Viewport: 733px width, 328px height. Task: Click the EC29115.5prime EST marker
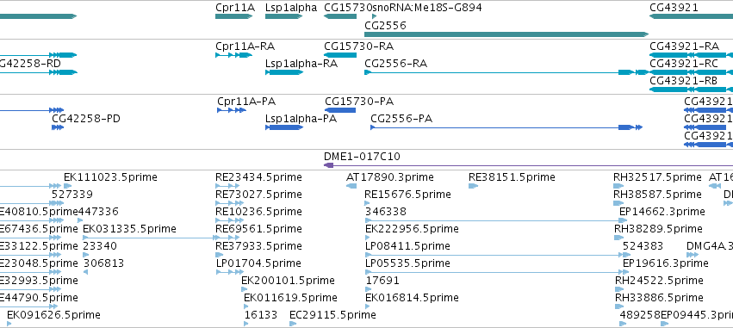coord(292,324)
